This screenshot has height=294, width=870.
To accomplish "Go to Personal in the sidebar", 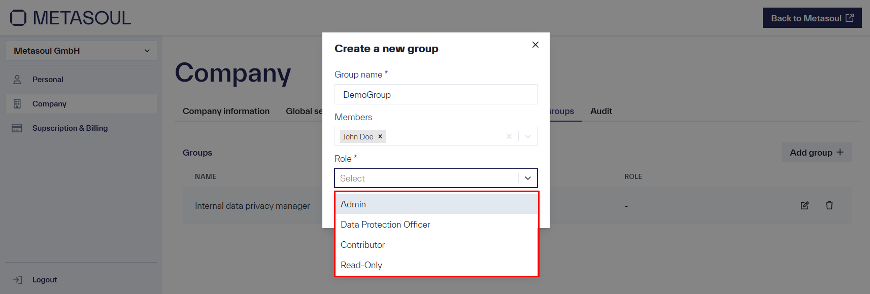I will click(x=81, y=80).
